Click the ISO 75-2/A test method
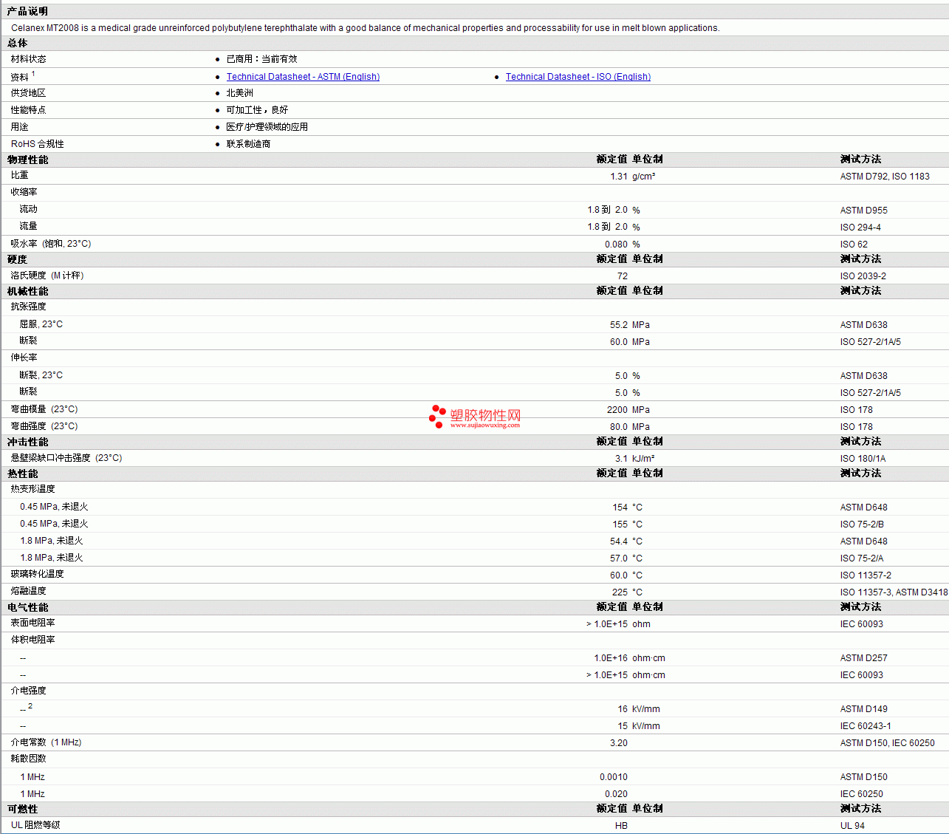This screenshot has width=949, height=834. coord(862,558)
